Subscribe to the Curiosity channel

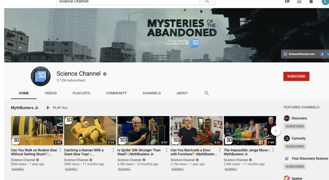pos(295,146)
